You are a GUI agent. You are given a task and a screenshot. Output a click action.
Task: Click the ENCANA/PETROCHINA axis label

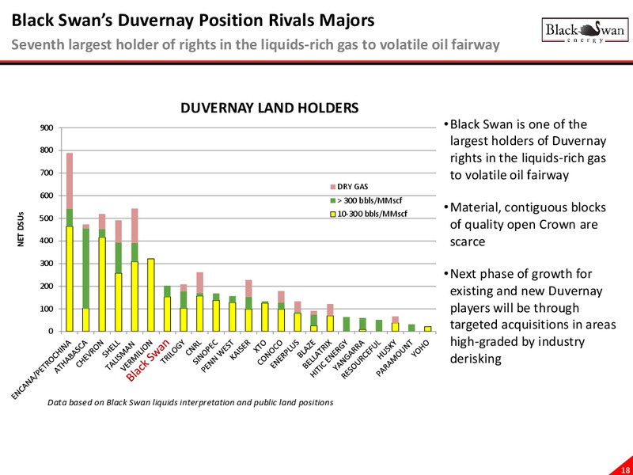[x=41, y=370]
